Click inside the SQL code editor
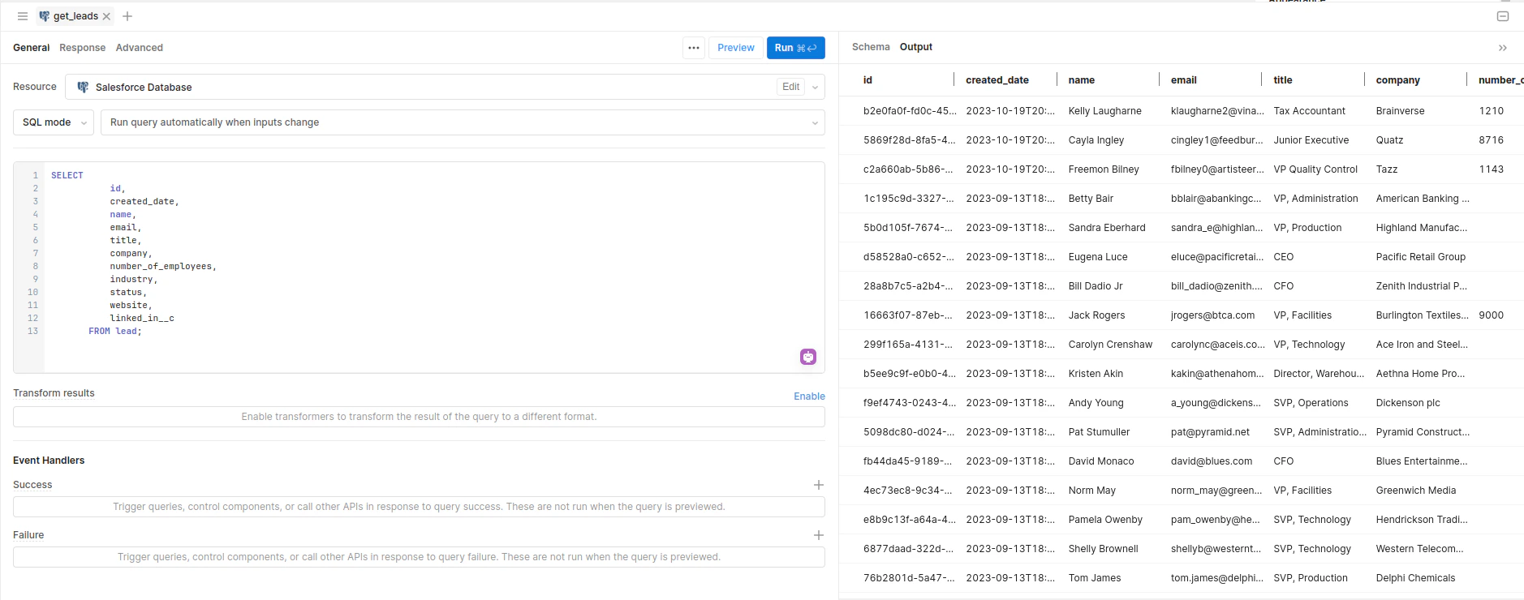The height and width of the screenshot is (600, 1524). tap(434, 268)
